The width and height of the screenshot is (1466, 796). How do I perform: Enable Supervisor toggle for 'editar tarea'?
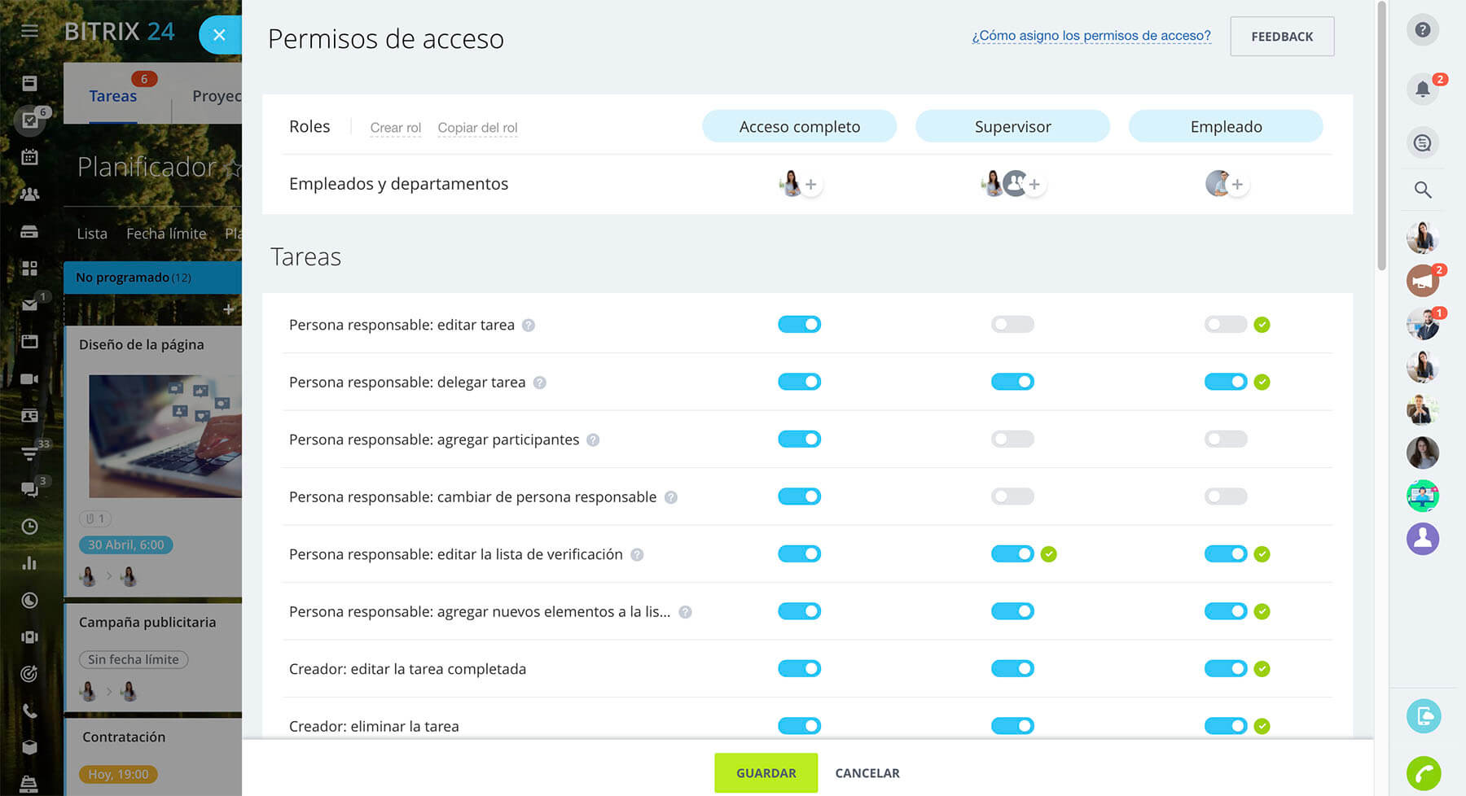coord(1012,325)
